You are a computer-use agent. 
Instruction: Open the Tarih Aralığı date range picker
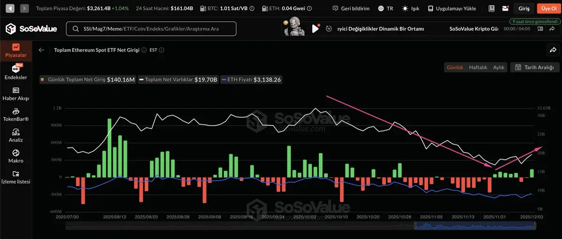point(534,67)
